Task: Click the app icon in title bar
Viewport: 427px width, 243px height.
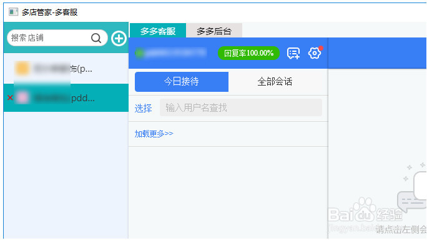Action: (13, 12)
